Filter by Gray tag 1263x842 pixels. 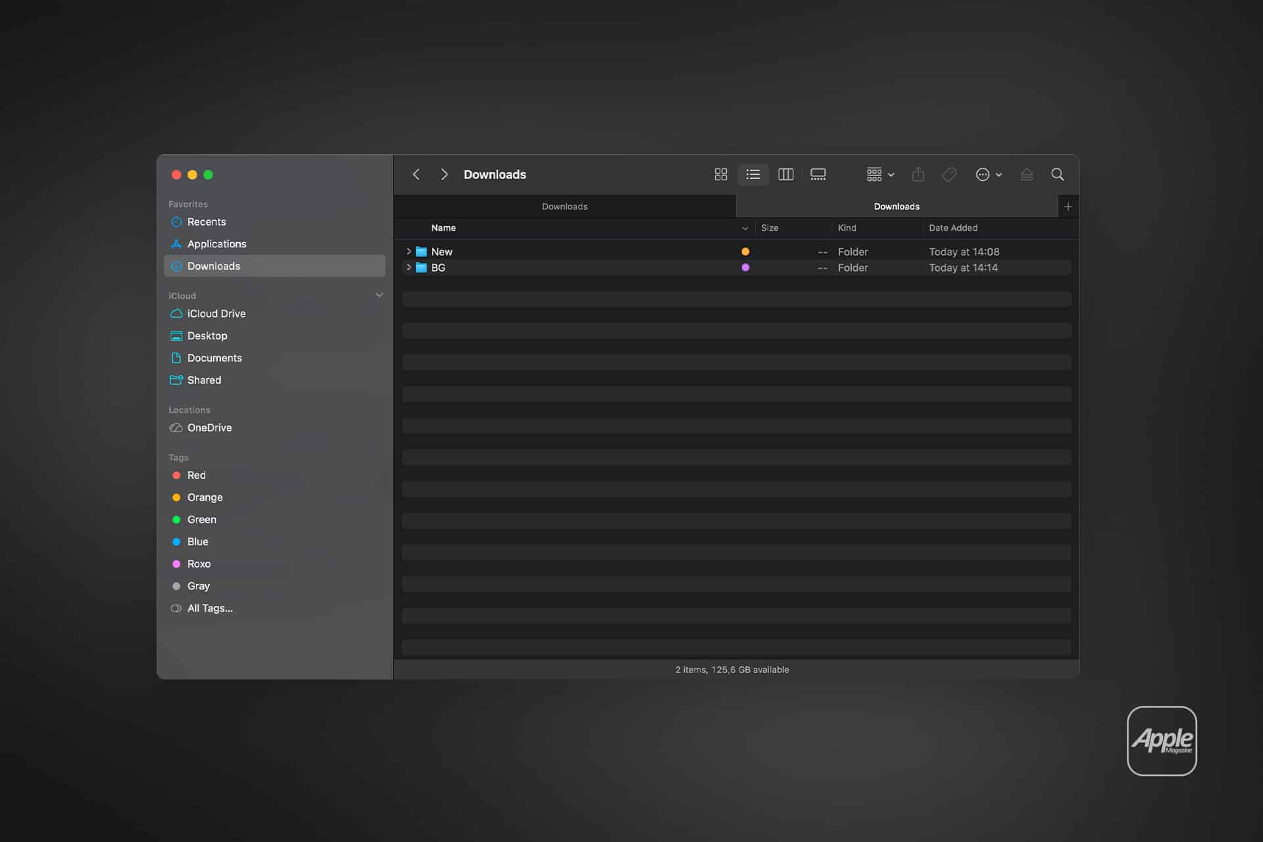pyautogui.click(x=274, y=586)
